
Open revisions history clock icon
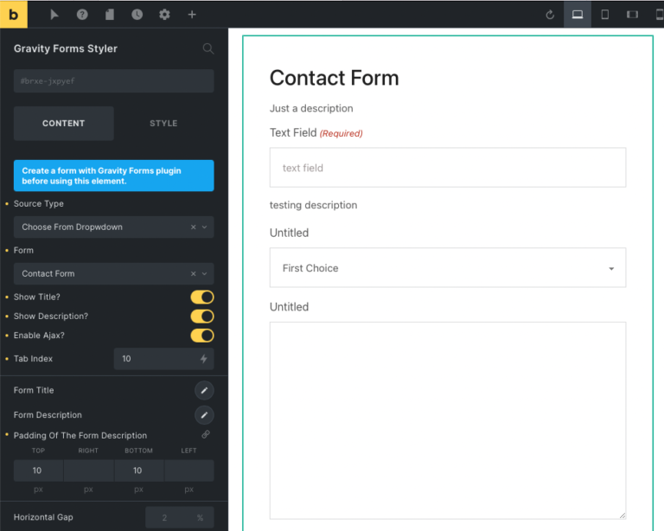click(137, 15)
